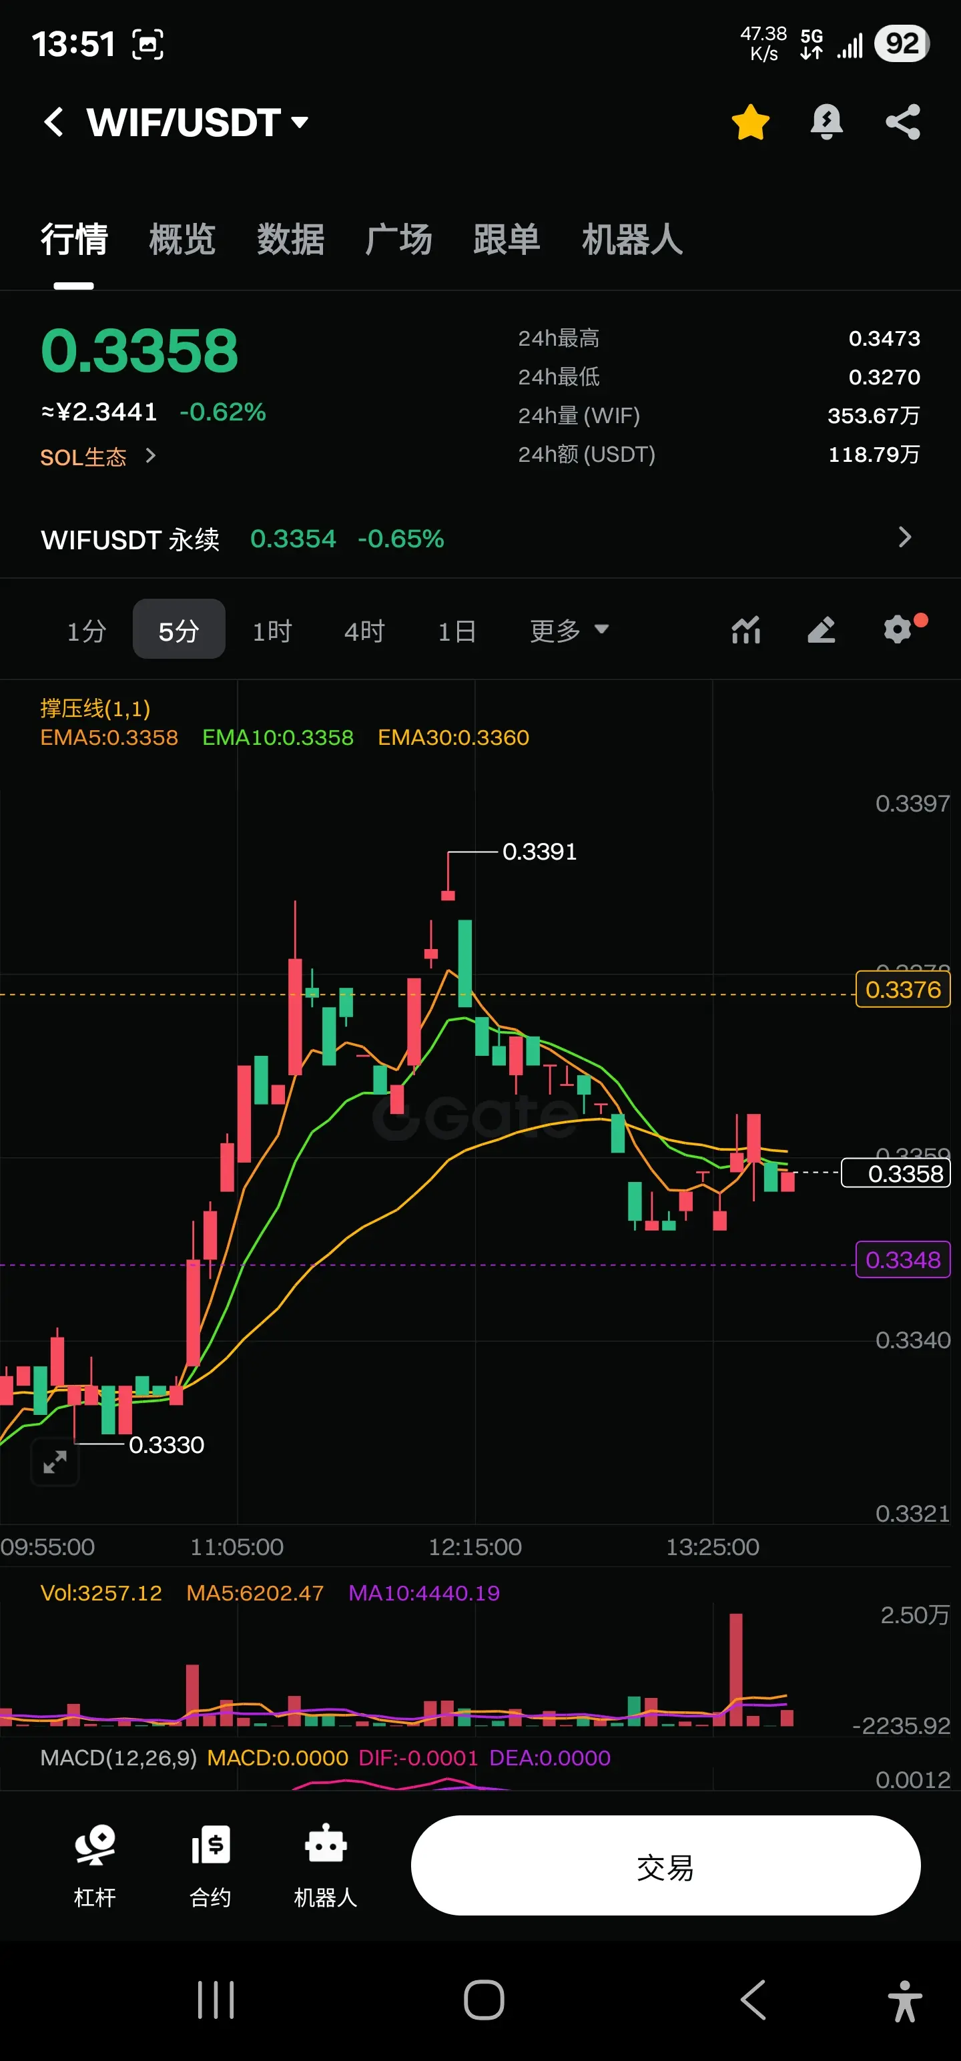Tap the 24h额 value 118.79万
This screenshot has width=961, height=2061.
tap(874, 455)
